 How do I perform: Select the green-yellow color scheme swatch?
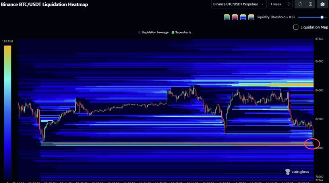click(226, 17)
